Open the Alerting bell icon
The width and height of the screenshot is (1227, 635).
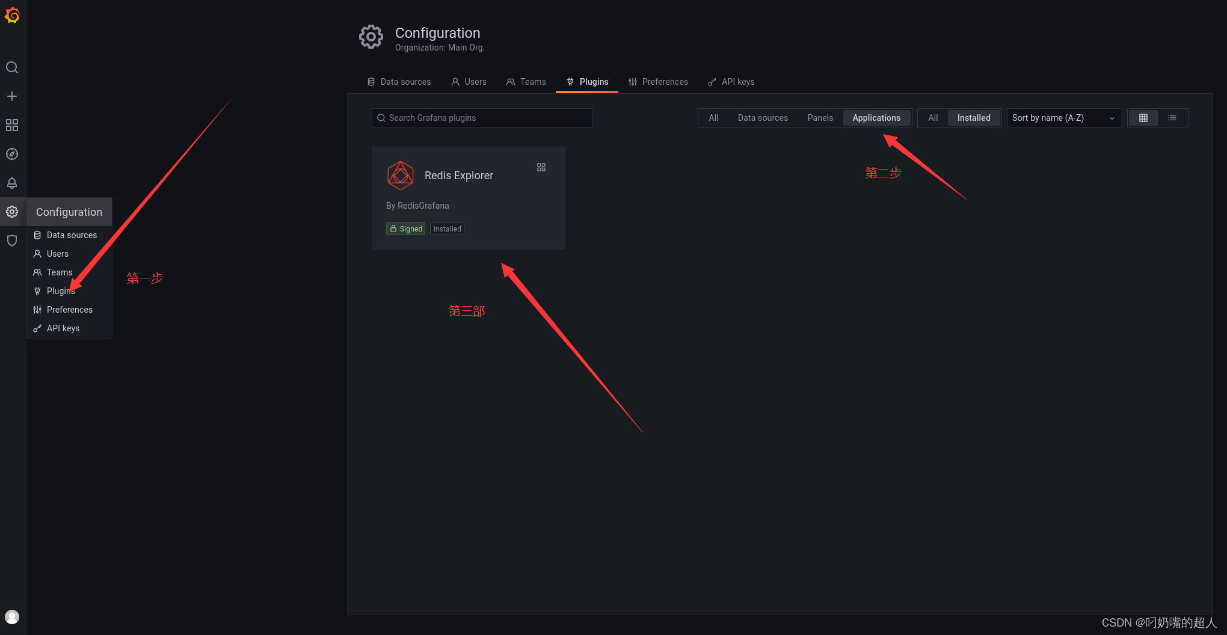[x=12, y=183]
